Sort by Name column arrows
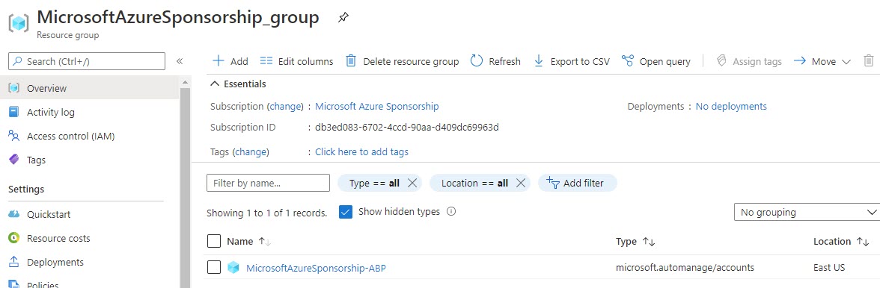 click(x=264, y=242)
